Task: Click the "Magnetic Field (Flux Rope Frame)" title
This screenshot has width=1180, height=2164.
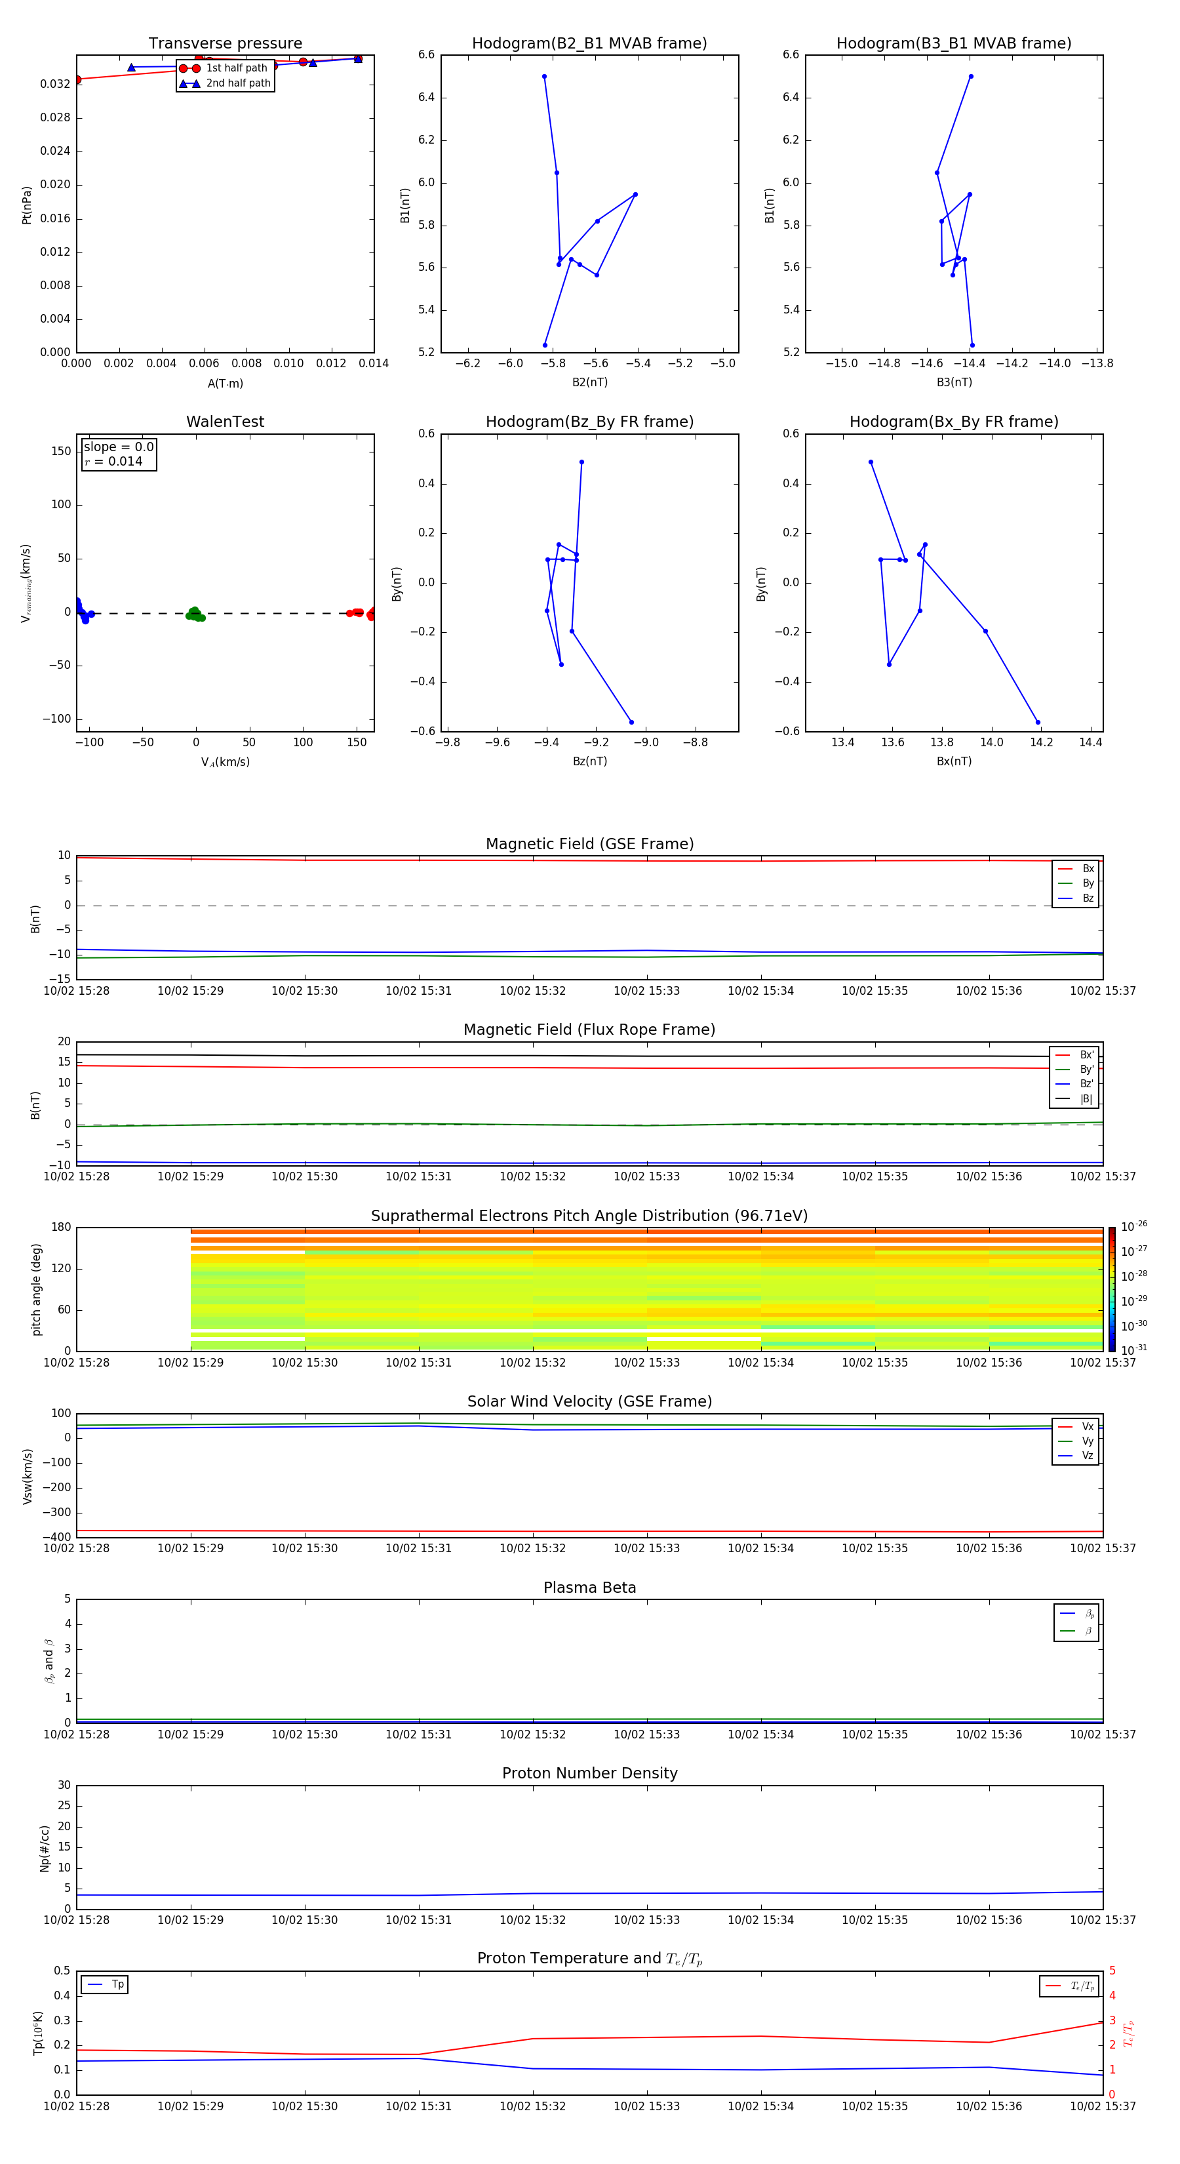Action: coord(589,1030)
